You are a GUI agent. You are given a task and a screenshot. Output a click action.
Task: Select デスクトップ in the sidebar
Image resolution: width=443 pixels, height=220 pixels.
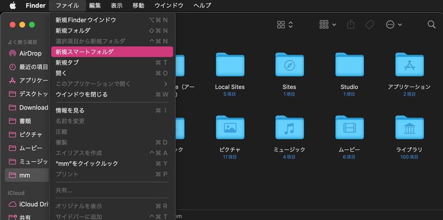pos(27,94)
